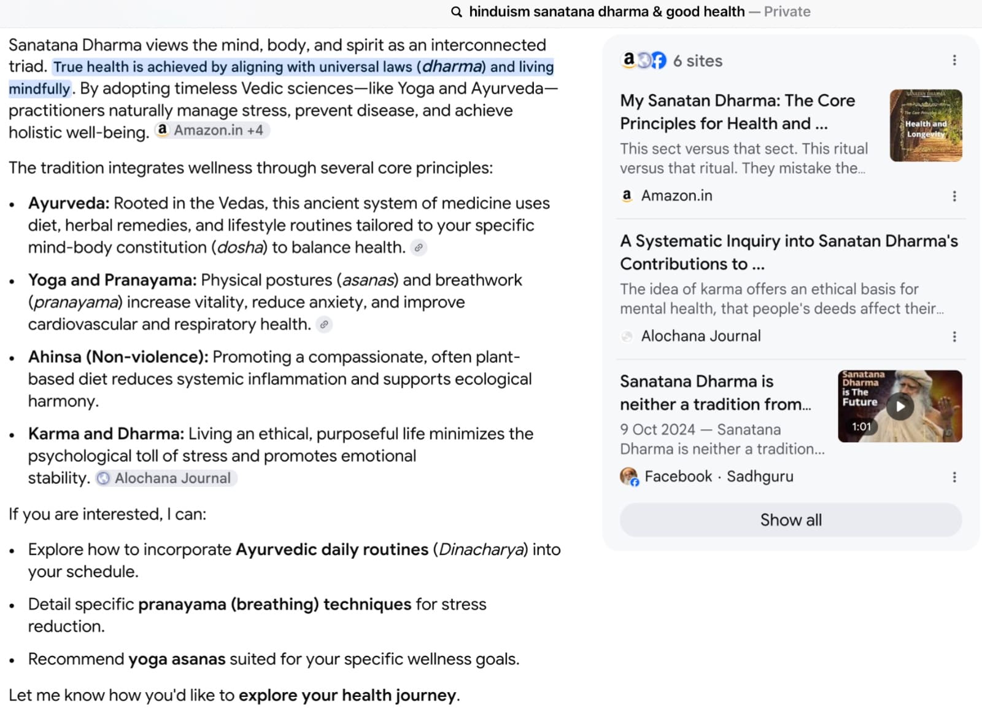The height and width of the screenshot is (724, 982).
Task: Click the Amazon.in source label in sidebar
Action: (x=676, y=196)
